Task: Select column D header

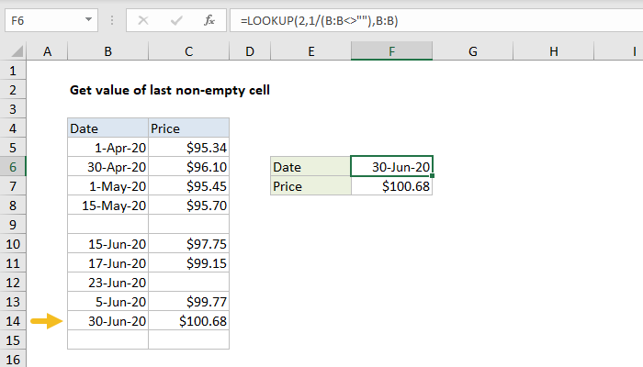Action: (x=250, y=51)
